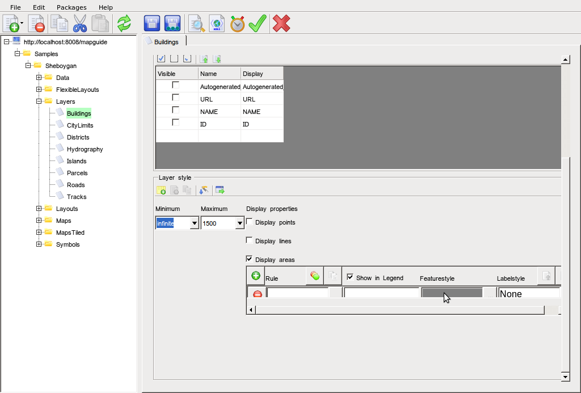Open the XML editor icon

click(x=217, y=23)
